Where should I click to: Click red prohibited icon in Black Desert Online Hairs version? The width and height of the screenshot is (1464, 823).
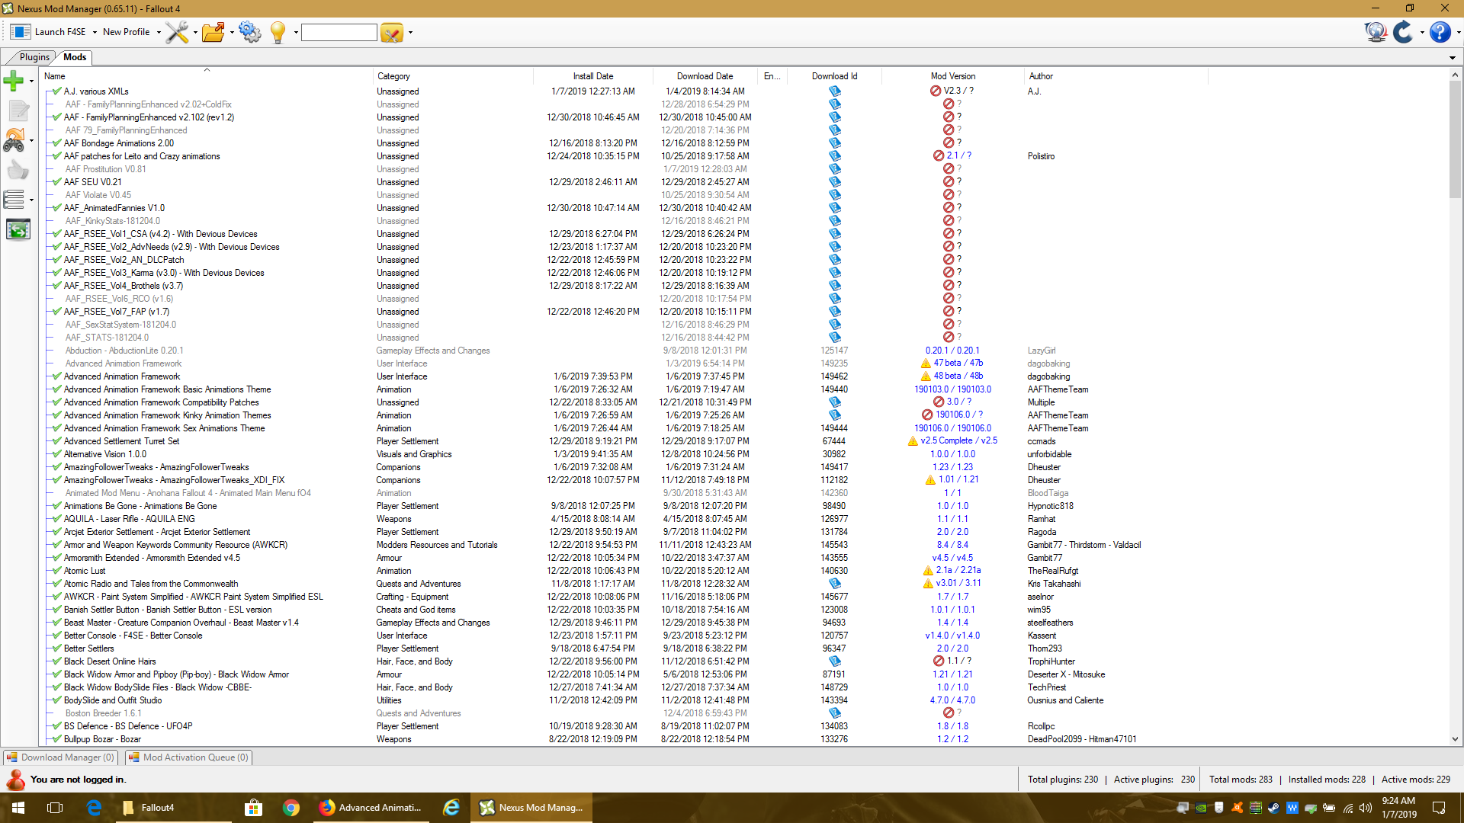point(939,661)
